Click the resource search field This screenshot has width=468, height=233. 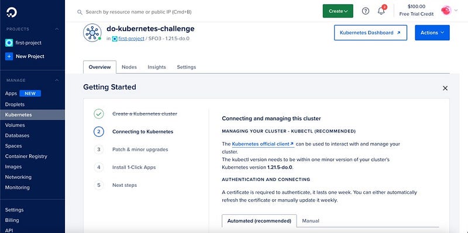[x=139, y=12]
